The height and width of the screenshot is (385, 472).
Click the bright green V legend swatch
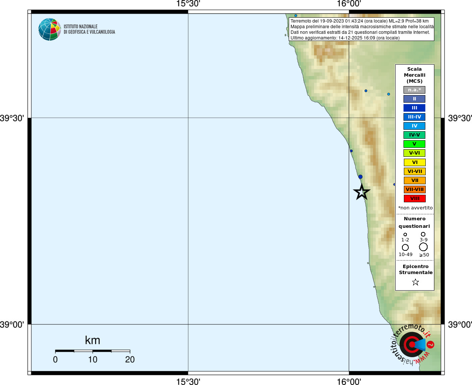[x=414, y=144]
